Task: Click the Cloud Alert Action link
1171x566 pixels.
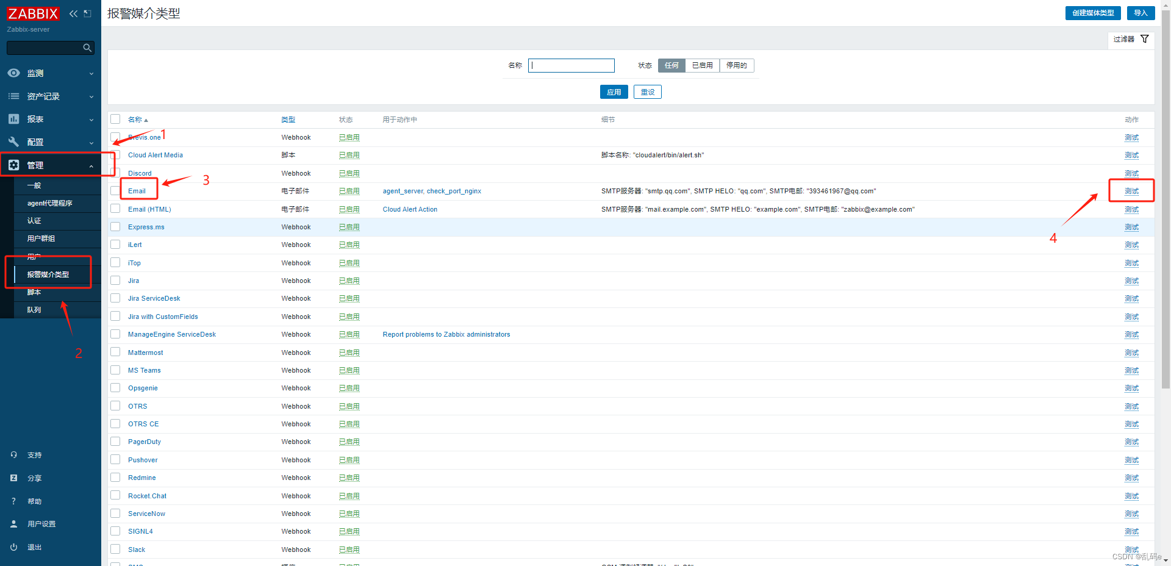Action: [x=410, y=209]
